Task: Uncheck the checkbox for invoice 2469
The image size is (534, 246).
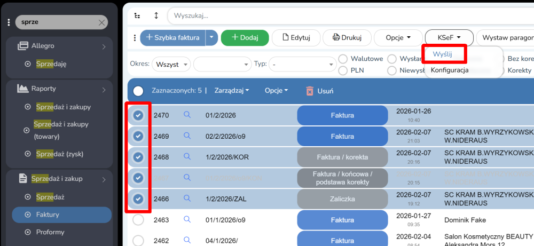Action: pos(138,136)
